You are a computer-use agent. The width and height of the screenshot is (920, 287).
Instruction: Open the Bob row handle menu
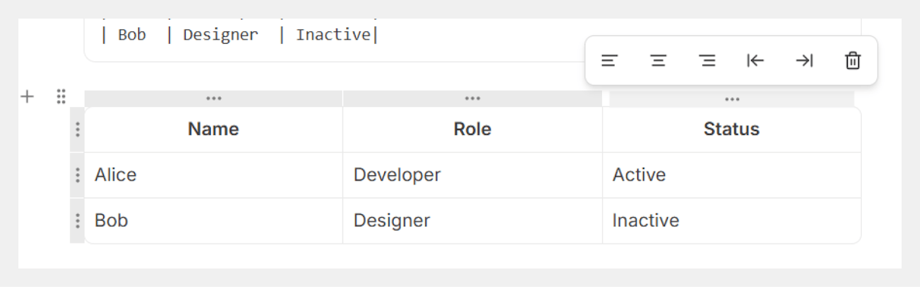(x=78, y=221)
